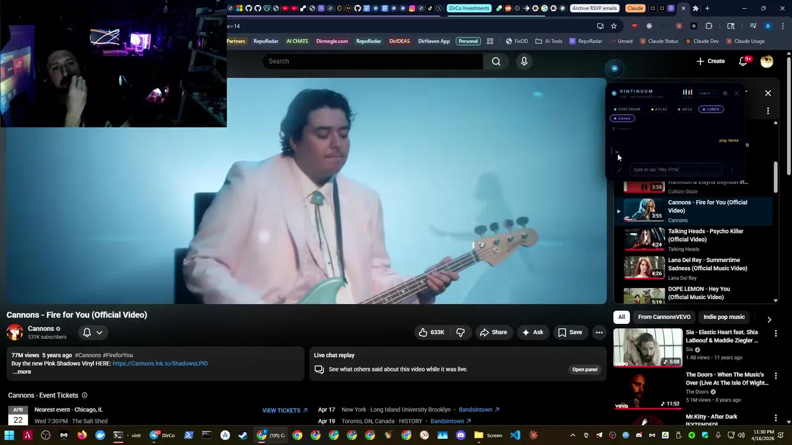
Task: Click the VIEW TICKETS link
Action: (x=285, y=410)
